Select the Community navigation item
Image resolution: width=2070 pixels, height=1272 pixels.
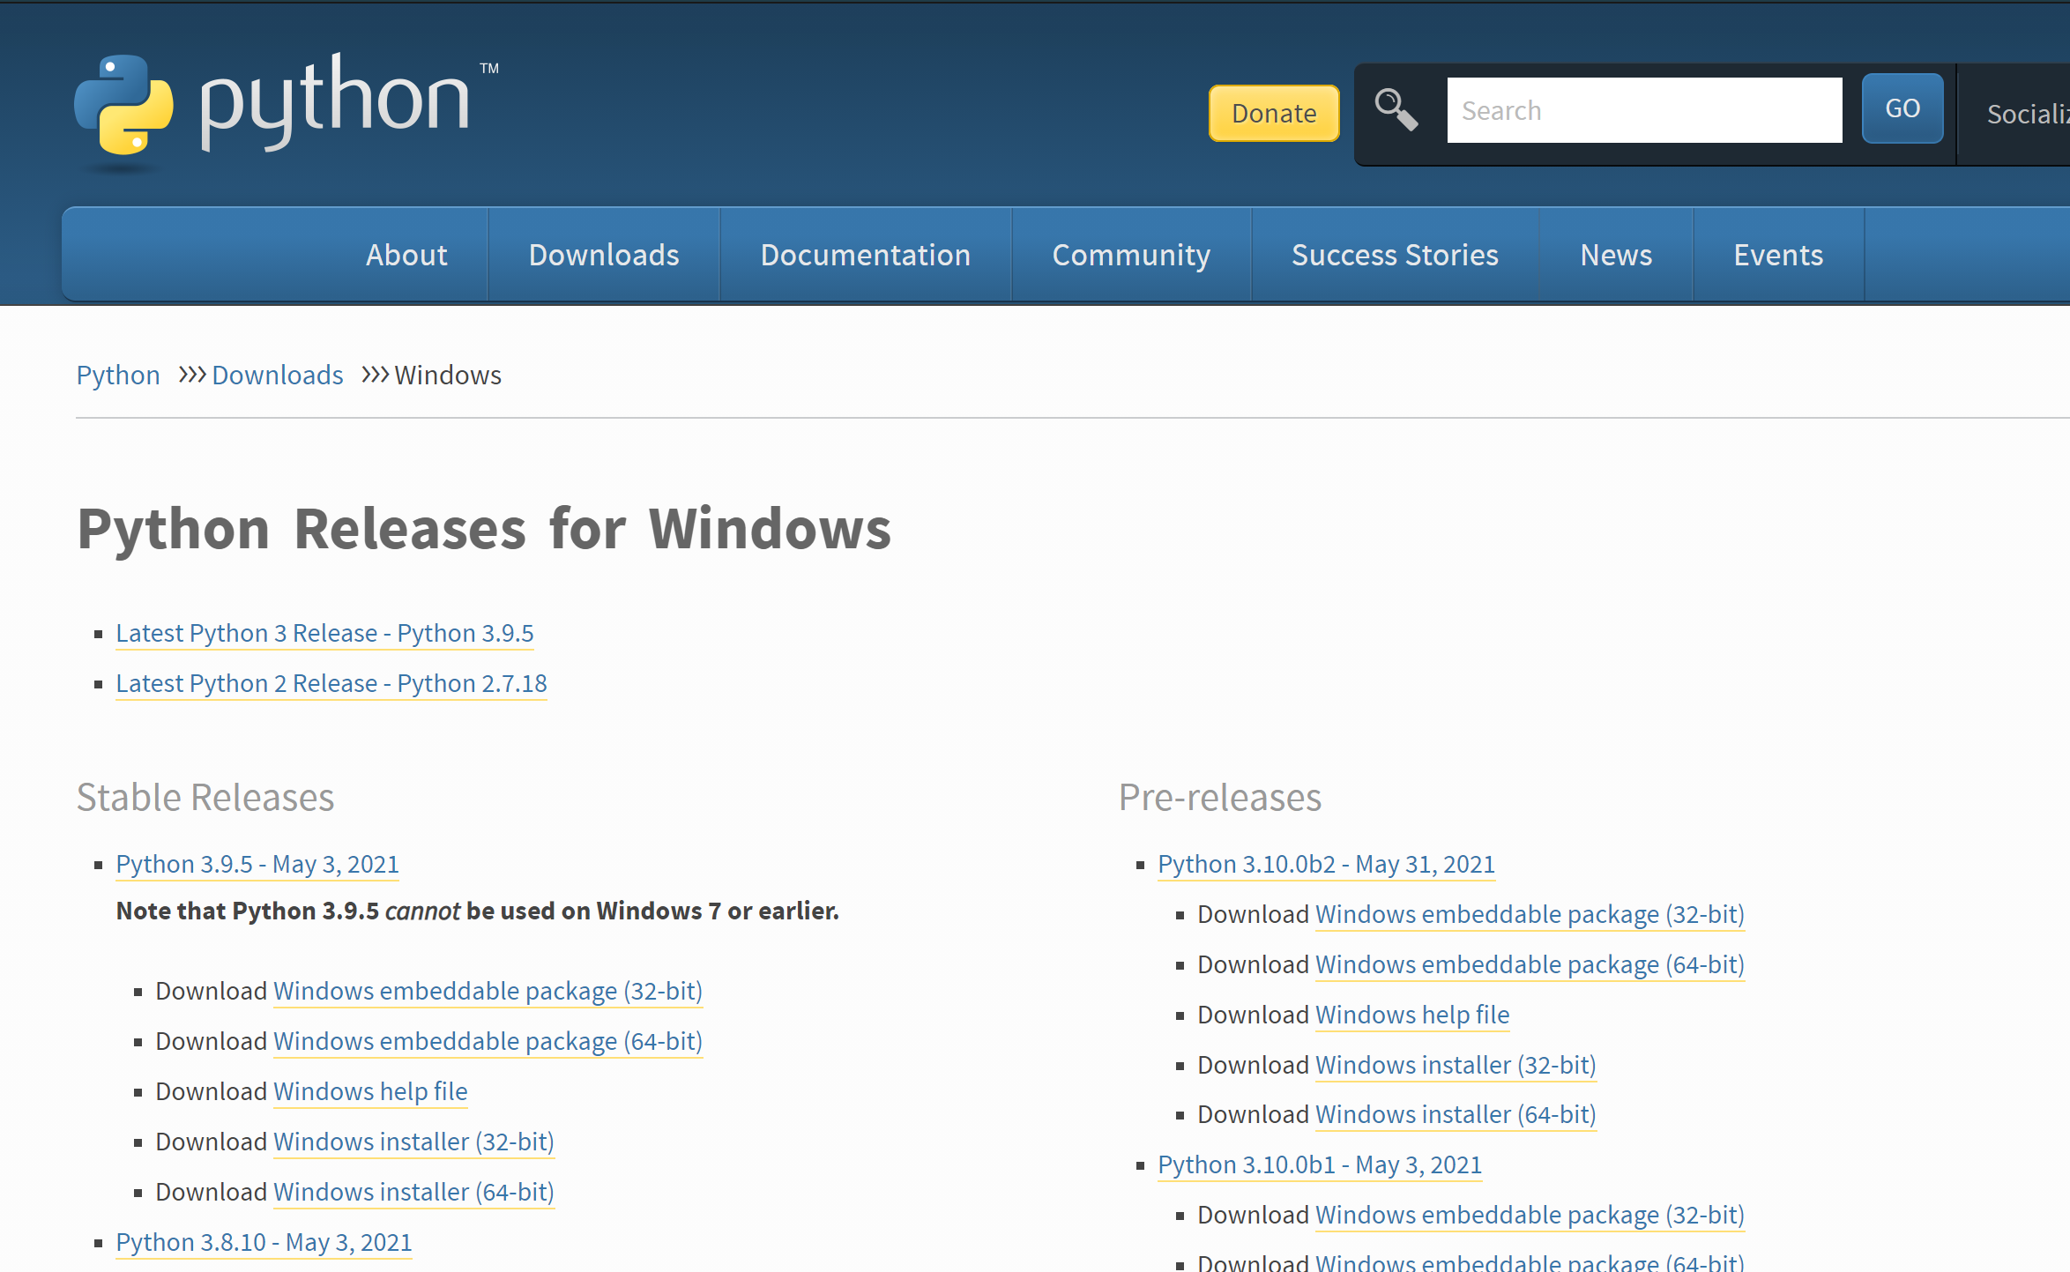click(1131, 255)
